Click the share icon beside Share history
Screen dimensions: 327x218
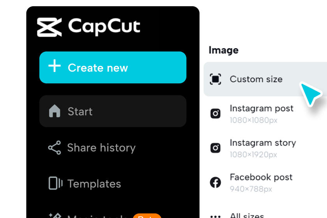coord(54,148)
